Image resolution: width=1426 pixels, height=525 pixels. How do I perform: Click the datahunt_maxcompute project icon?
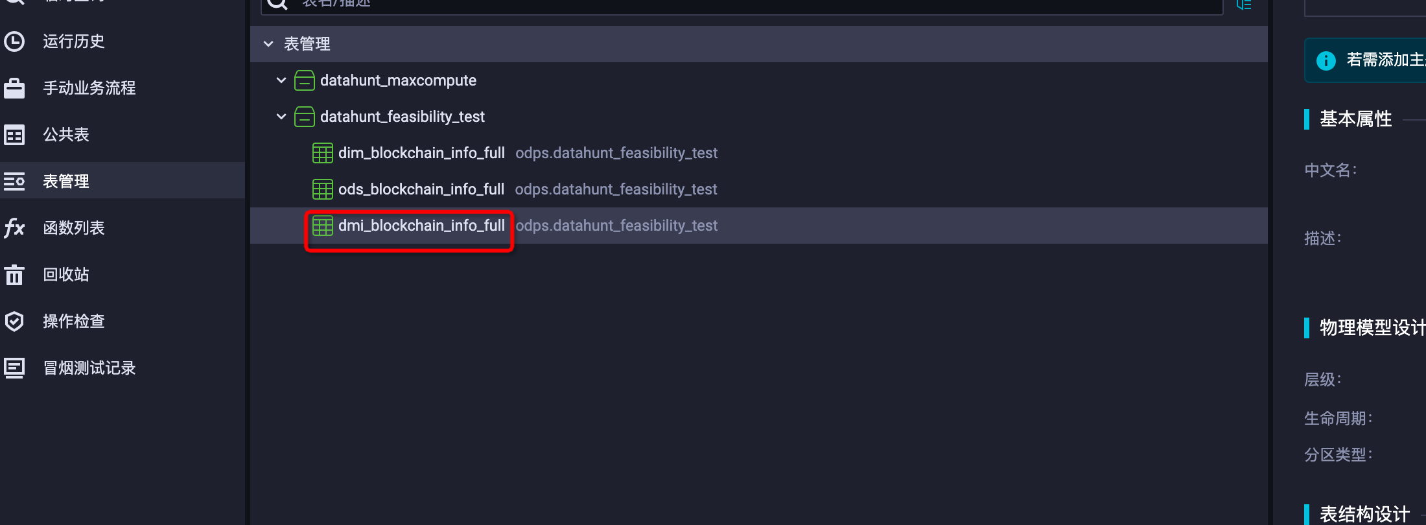click(x=304, y=80)
